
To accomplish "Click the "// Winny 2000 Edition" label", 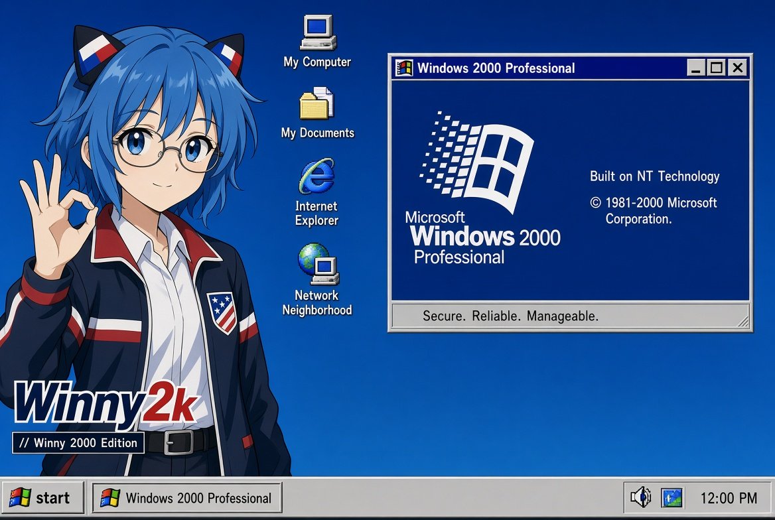I will [x=78, y=443].
